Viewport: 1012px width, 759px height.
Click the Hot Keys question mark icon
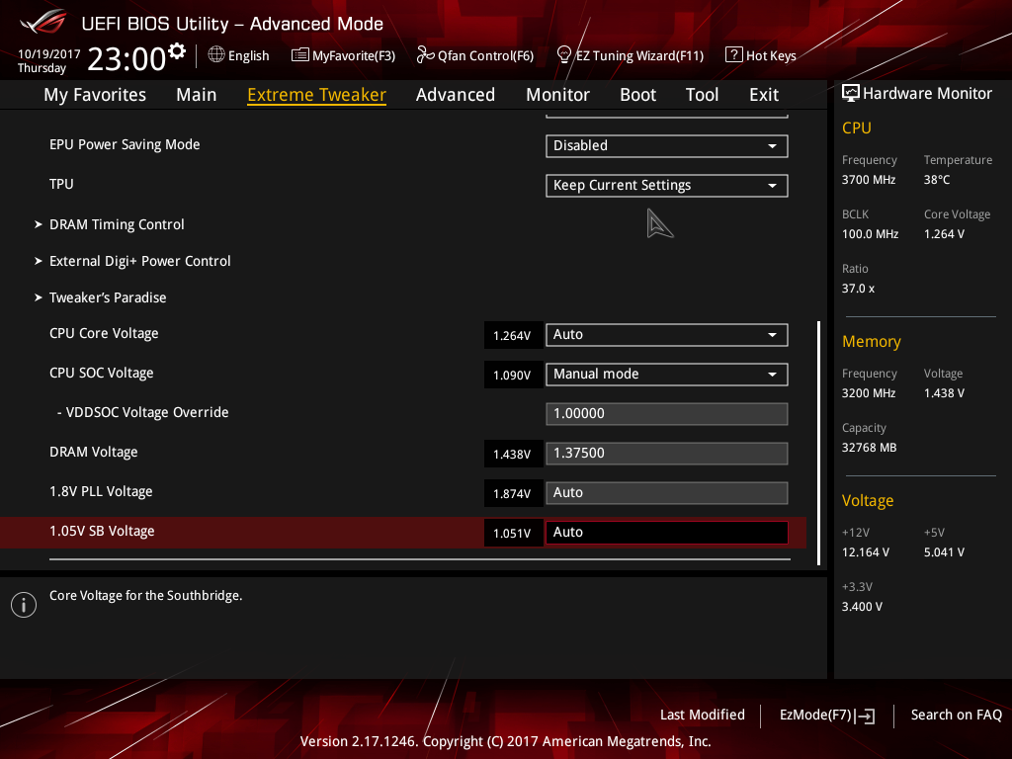734,55
